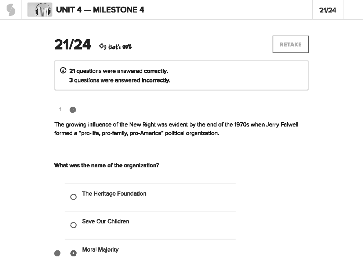Select the Save Our Children answer option

click(74, 225)
